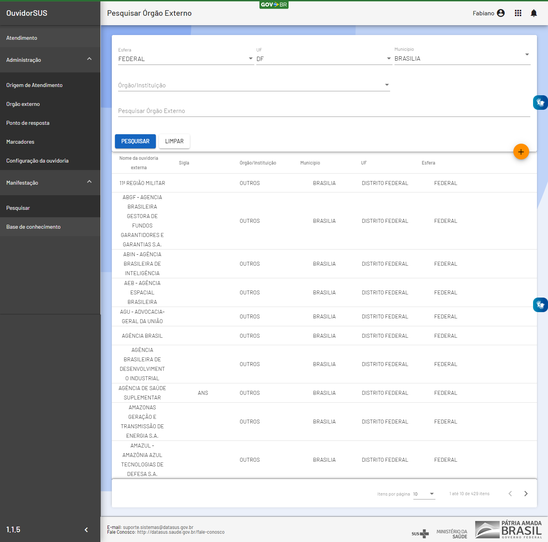Screen dimensions: 548x542
Task: Focus the Pesquisar Órgão Externo text field
Action: (324, 111)
